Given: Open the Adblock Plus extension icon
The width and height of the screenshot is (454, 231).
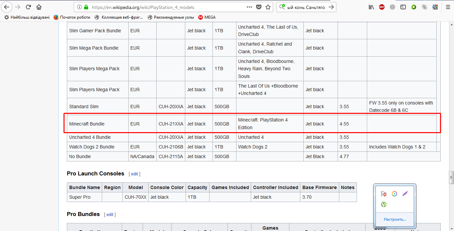Looking at the screenshot, I should [381, 7].
